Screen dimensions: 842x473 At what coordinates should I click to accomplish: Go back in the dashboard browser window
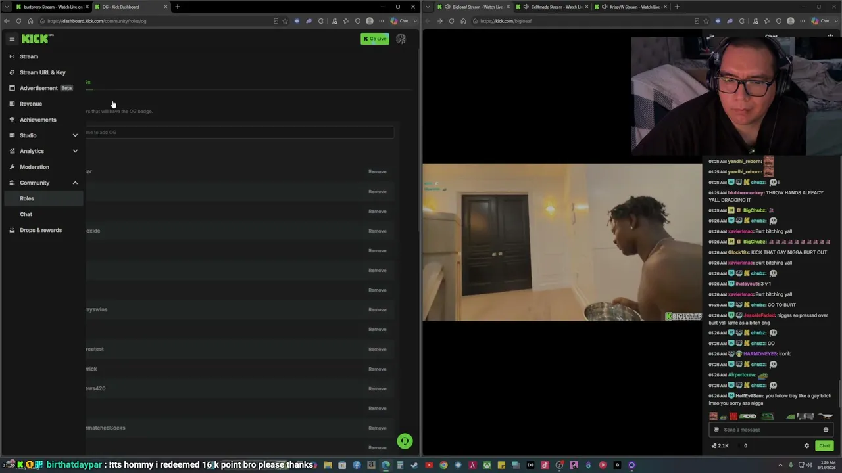coord(7,21)
